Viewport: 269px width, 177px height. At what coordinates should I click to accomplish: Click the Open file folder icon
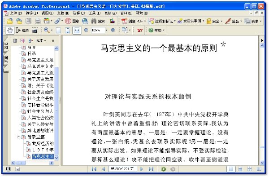(x=10, y=21)
